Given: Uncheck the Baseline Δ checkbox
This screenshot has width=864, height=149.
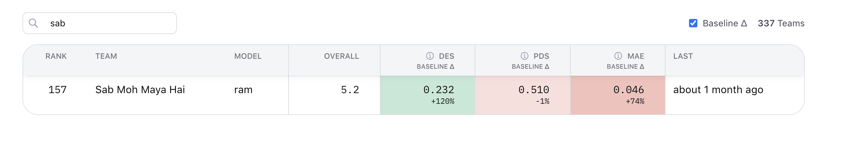Looking at the screenshot, I should click(x=693, y=23).
